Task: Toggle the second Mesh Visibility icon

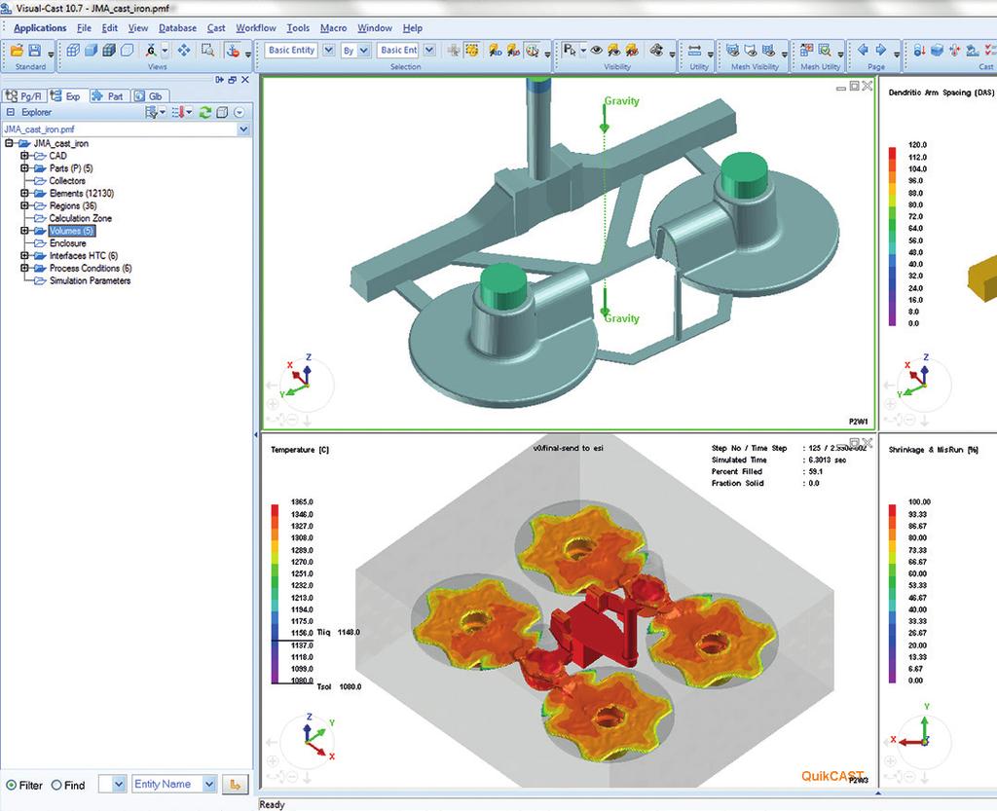Action: [751, 51]
